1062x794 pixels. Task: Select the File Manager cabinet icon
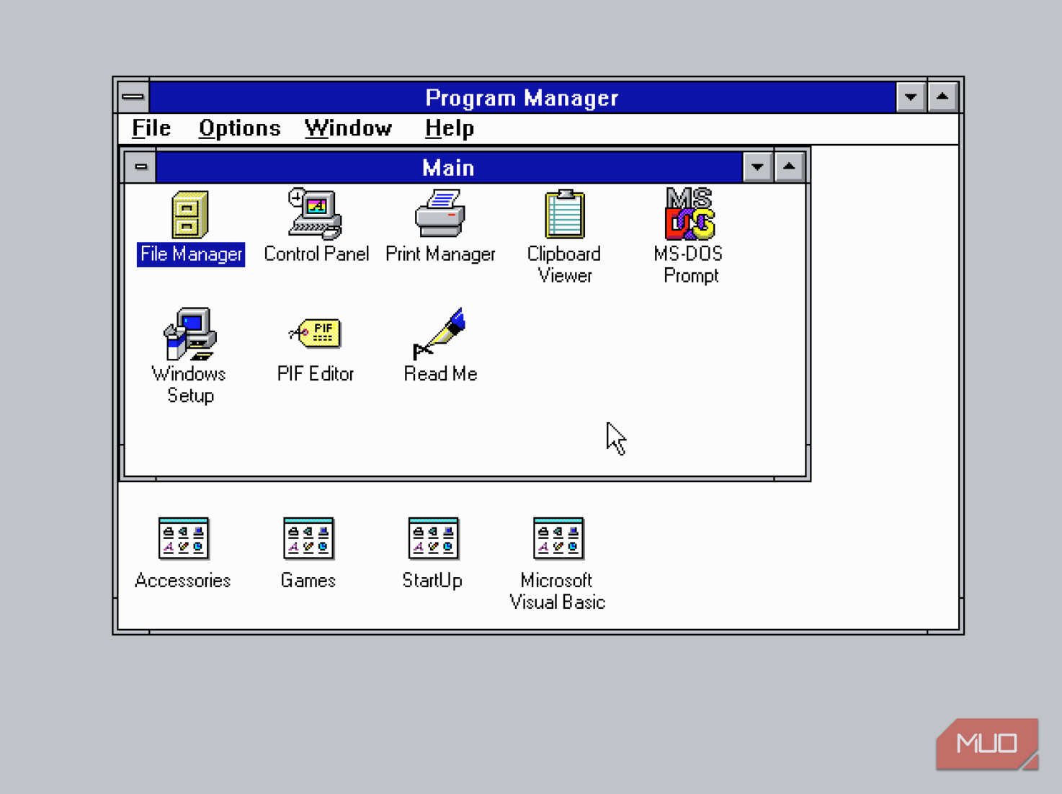pyautogui.click(x=189, y=214)
